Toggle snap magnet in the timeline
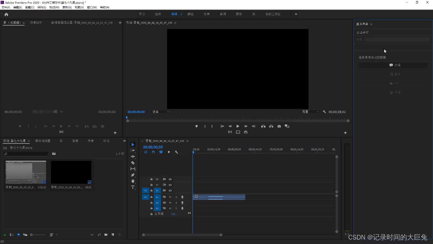This screenshot has height=244, width=433. tap(153, 152)
